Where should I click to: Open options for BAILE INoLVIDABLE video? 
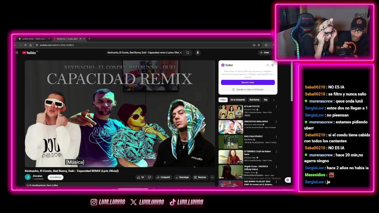tap(276, 137)
